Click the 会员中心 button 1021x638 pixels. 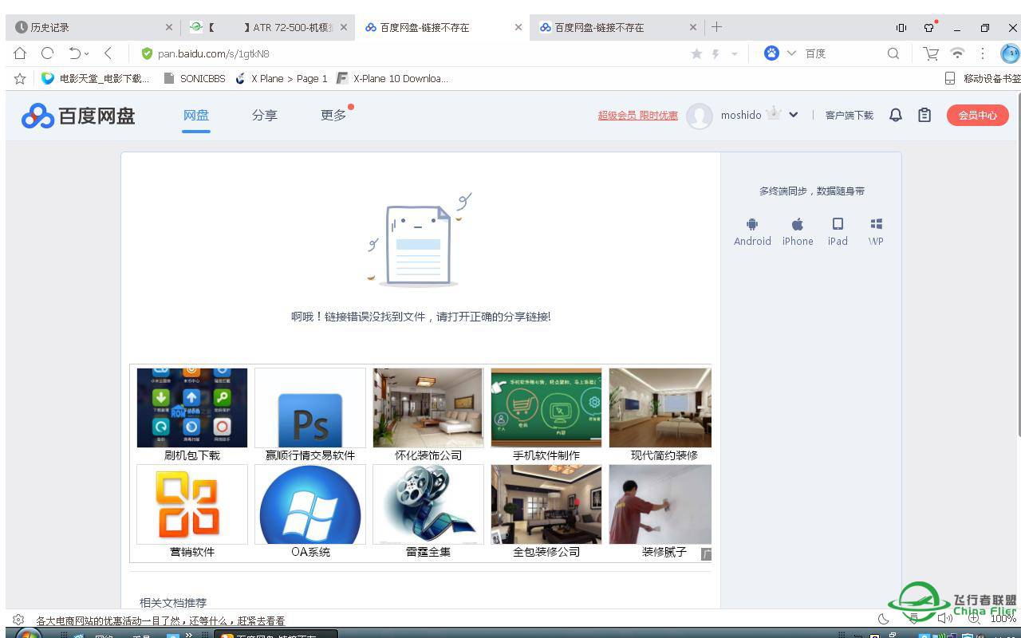tap(977, 115)
